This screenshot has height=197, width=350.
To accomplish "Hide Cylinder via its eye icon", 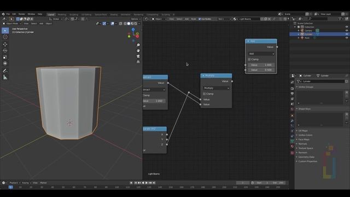I will click(347, 34).
